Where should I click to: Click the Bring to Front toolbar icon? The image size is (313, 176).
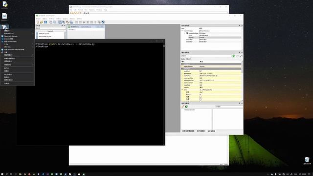[54, 22]
